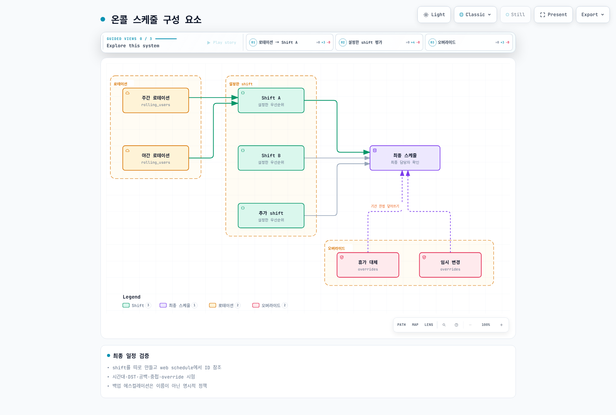The width and height of the screenshot is (616, 415).
Task: Select the 추가 shift node
Action: [x=271, y=216]
